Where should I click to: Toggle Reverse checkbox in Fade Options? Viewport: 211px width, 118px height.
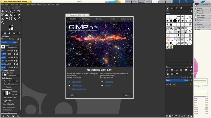point(5,87)
